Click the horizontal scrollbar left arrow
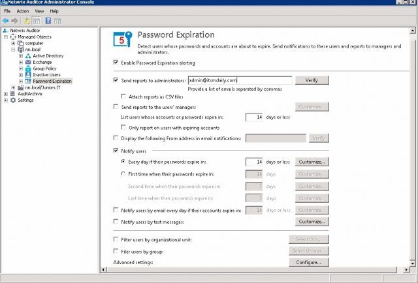 coord(103,270)
